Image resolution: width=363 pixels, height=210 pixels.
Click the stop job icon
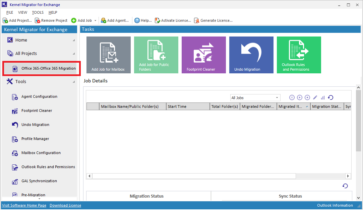tap(307, 97)
